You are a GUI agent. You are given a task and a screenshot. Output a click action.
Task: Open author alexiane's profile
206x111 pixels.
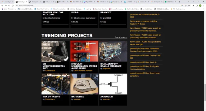[77, 99]
